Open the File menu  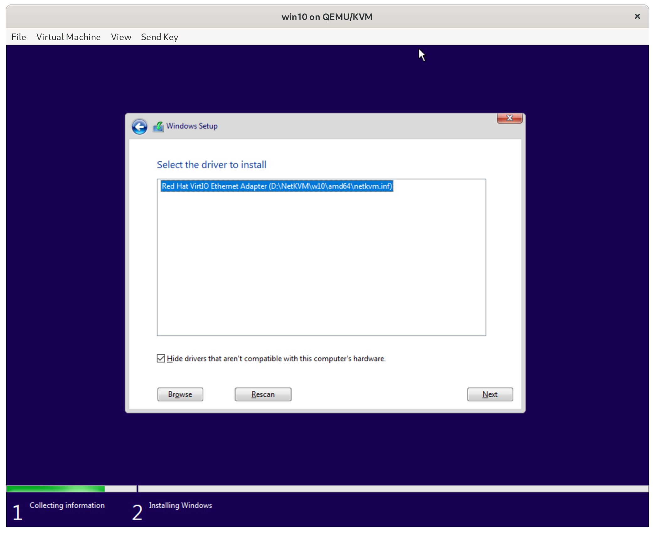pyautogui.click(x=19, y=37)
